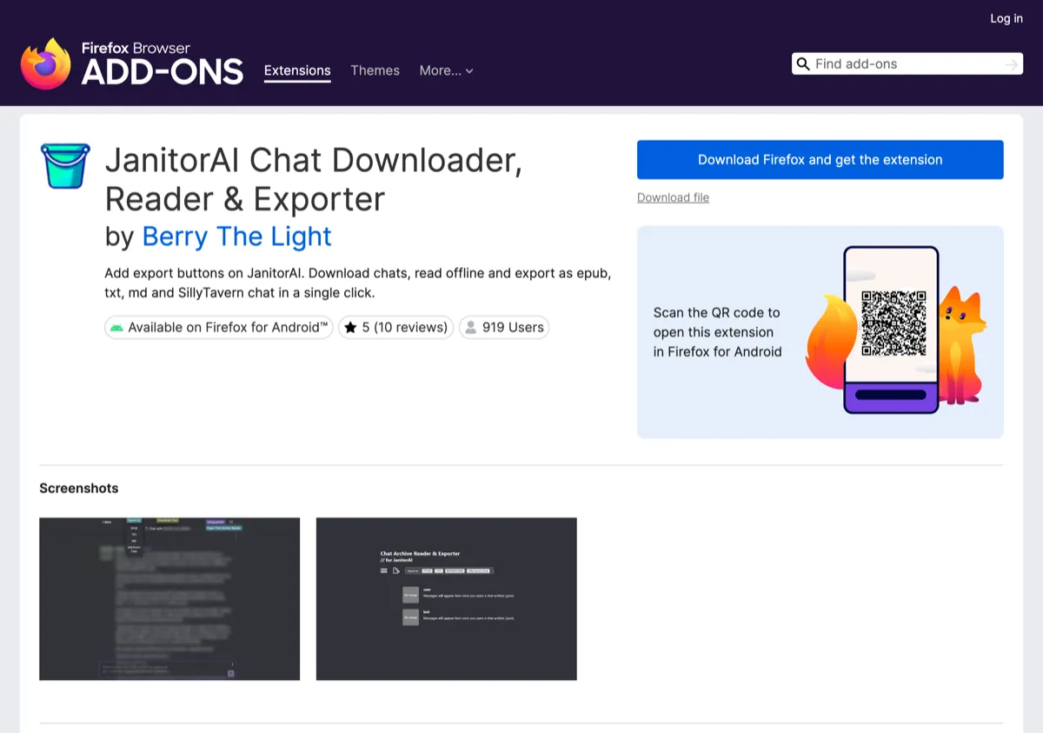Open the Extensions tab
Viewport: 1043px width, 733px height.
coord(297,70)
